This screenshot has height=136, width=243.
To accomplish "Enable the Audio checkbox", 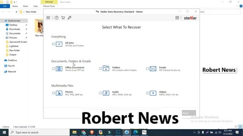I will 100,93.
